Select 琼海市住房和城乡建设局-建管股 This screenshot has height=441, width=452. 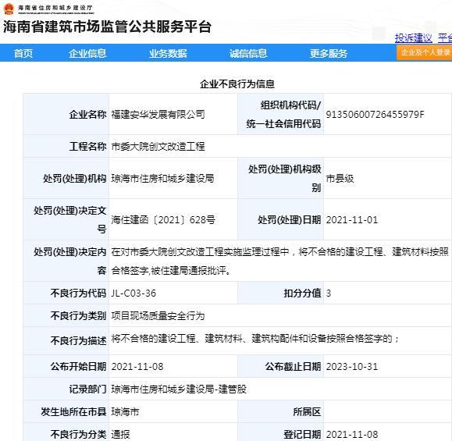tap(179, 389)
